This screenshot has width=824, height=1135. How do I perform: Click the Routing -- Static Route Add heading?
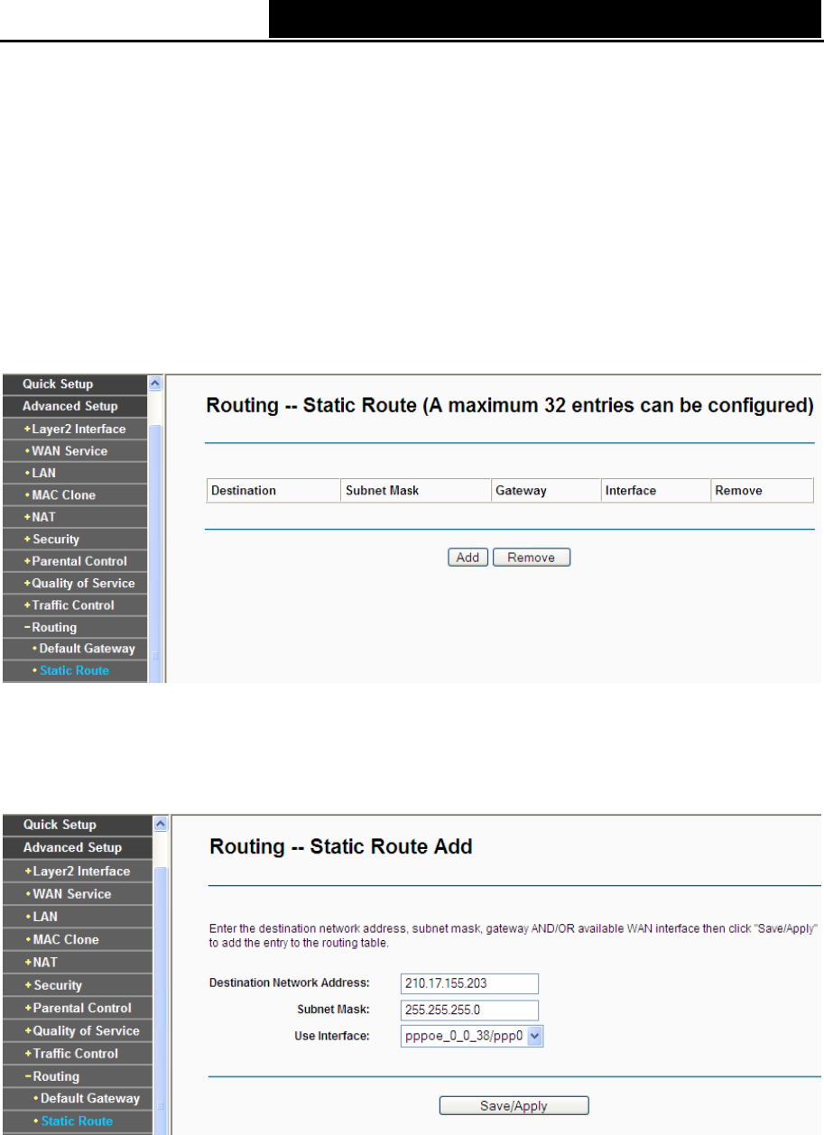coord(341,847)
